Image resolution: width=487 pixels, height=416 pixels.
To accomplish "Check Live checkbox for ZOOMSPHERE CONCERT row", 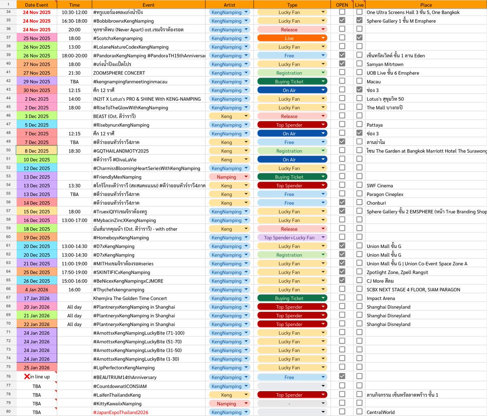I will pos(359,73).
